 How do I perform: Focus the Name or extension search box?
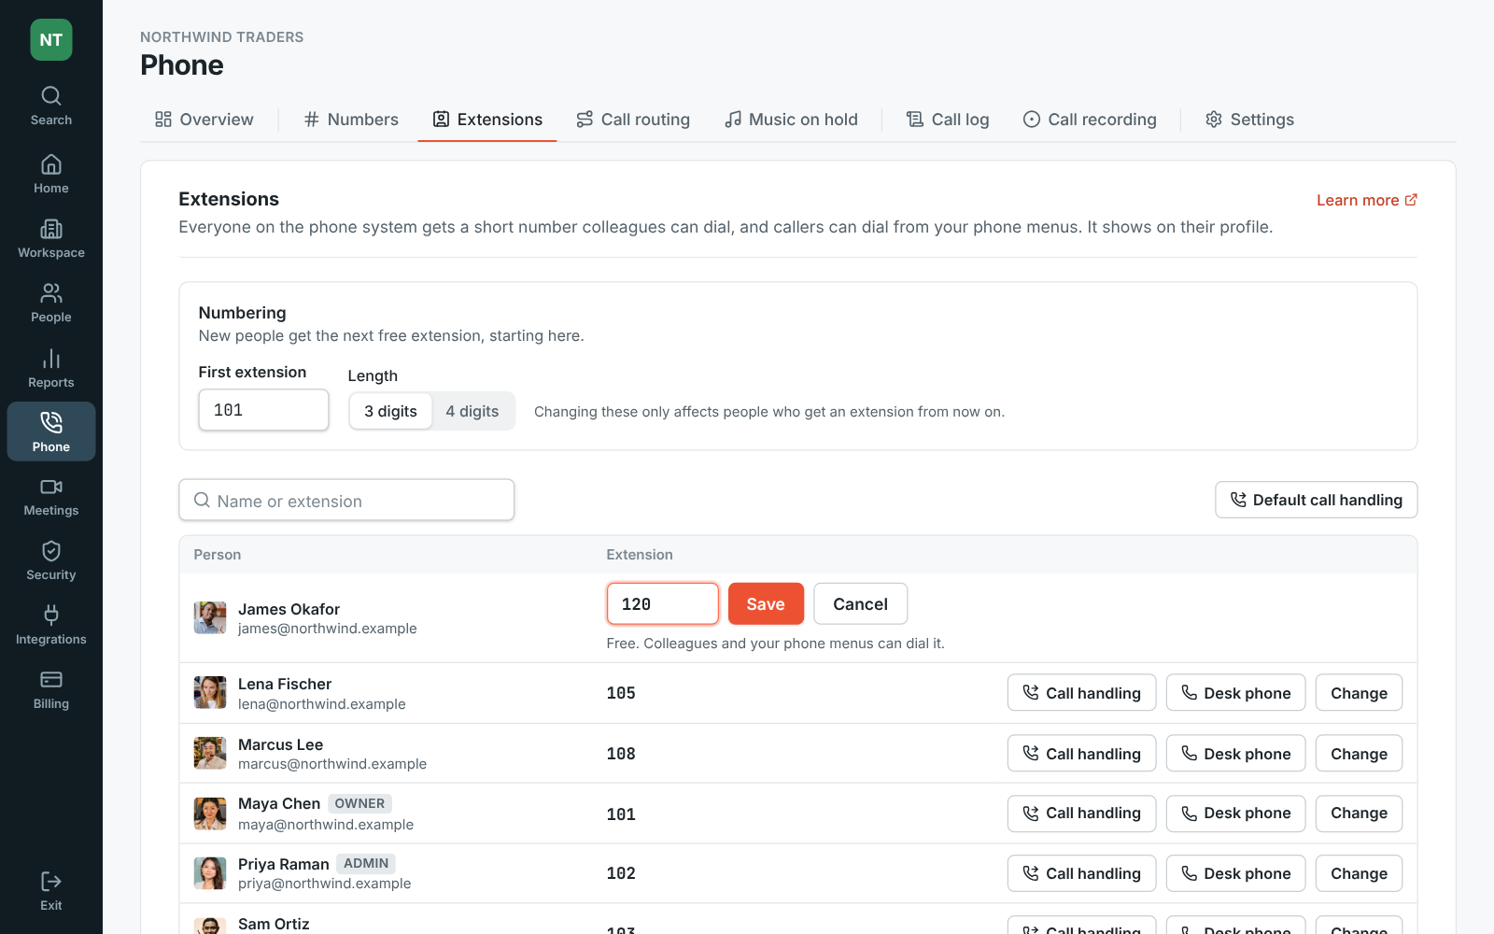click(346, 501)
